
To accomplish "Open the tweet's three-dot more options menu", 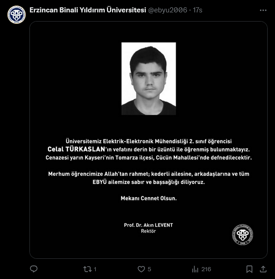I will click(263, 10).
